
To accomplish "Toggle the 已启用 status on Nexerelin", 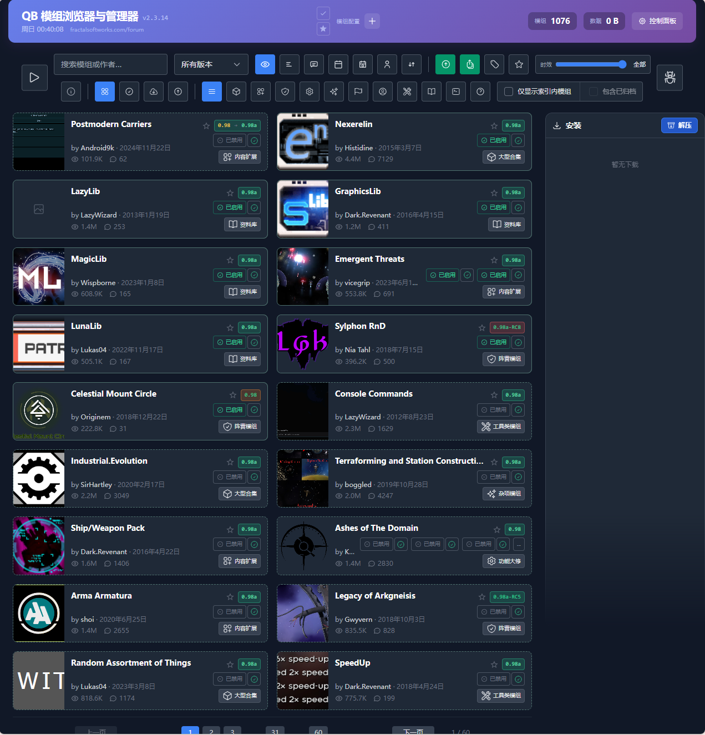I will point(494,140).
